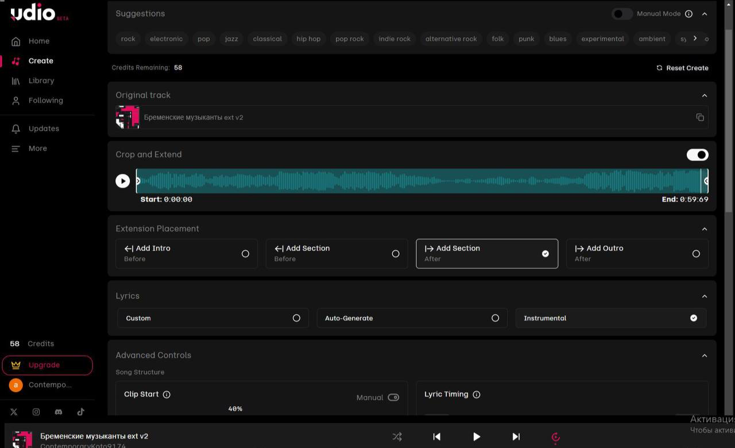735x448 pixels.
Task: Skip to previous track in player
Action: pyautogui.click(x=436, y=437)
